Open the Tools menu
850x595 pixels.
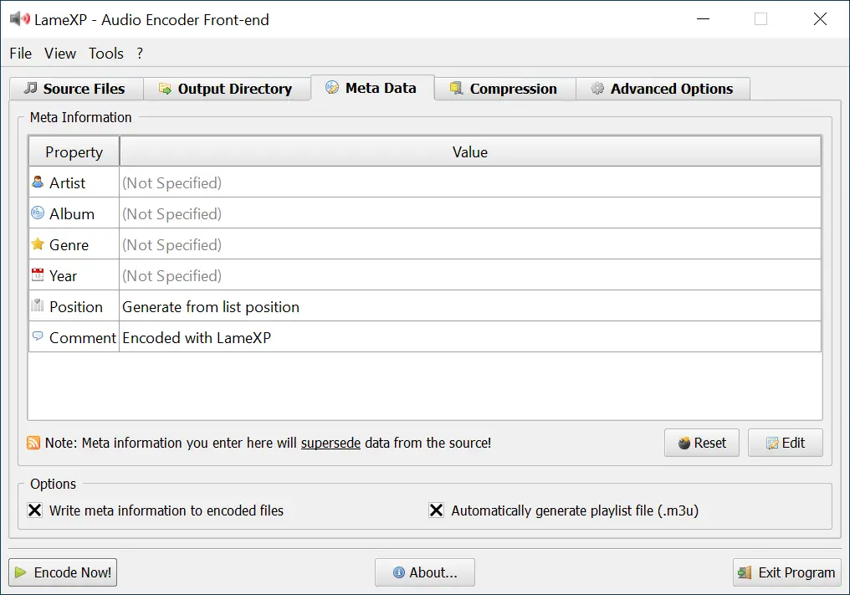pos(106,54)
